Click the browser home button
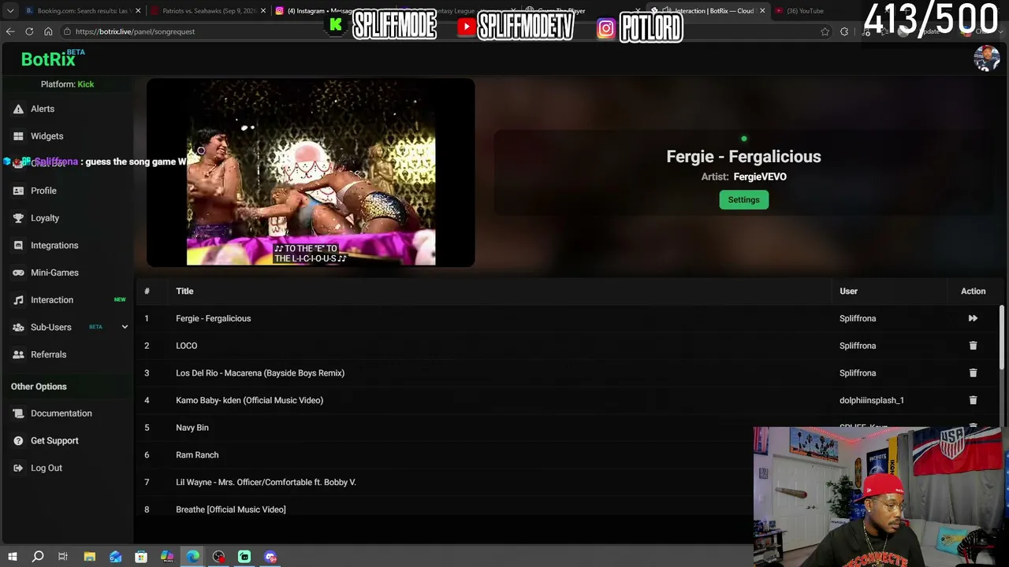Screen dimensions: 1009x567 point(48,31)
